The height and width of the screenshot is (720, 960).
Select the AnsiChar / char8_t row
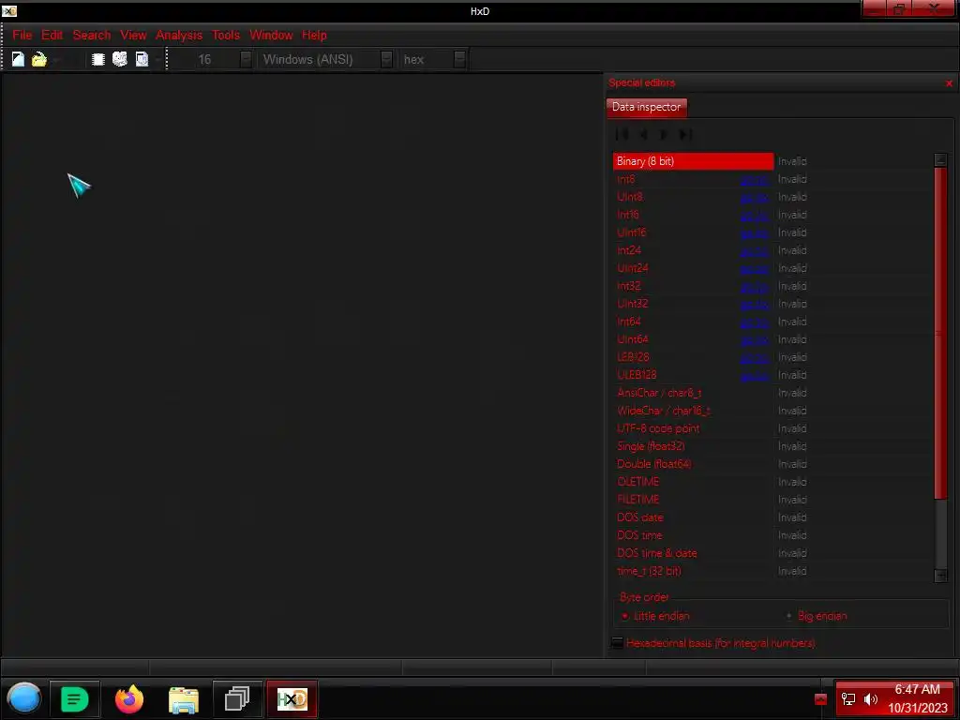tap(693, 393)
